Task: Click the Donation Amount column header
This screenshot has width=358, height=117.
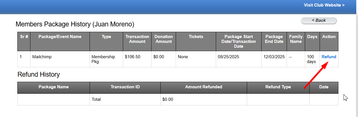Action: (x=164, y=39)
